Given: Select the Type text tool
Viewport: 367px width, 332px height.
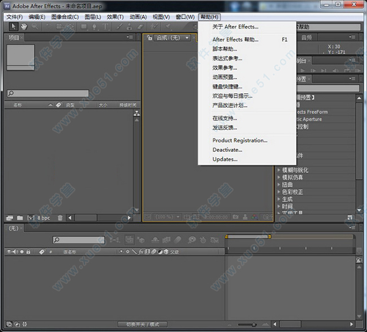Looking at the screenshot, I should (105, 27).
